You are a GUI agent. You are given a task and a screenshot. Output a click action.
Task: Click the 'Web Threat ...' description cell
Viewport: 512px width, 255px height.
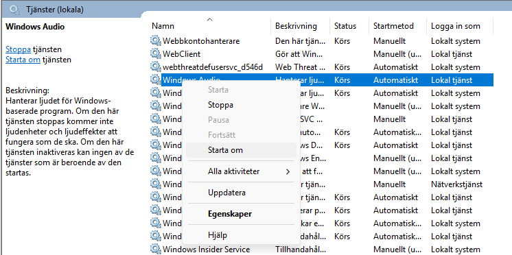click(301, 67)
